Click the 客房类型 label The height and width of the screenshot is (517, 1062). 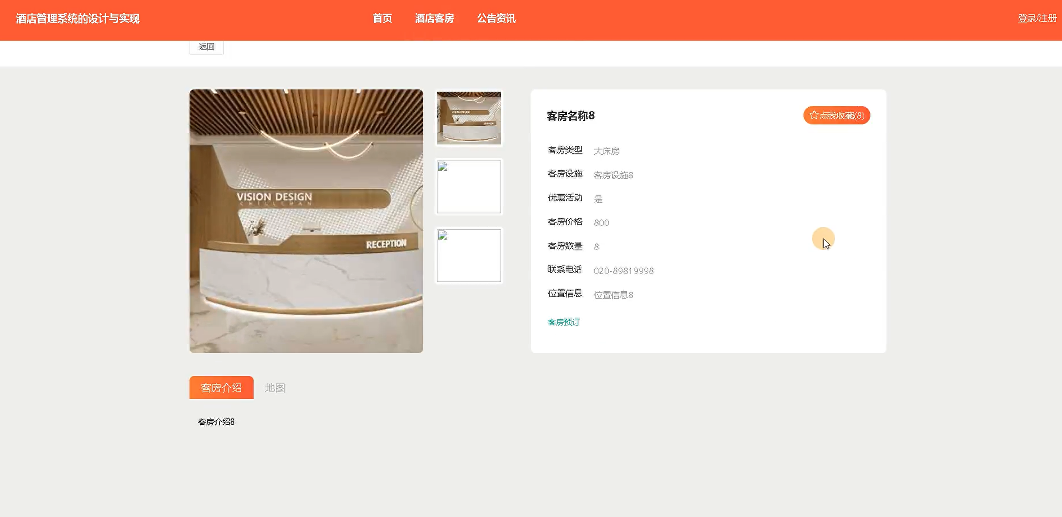(x=565, y=150)
